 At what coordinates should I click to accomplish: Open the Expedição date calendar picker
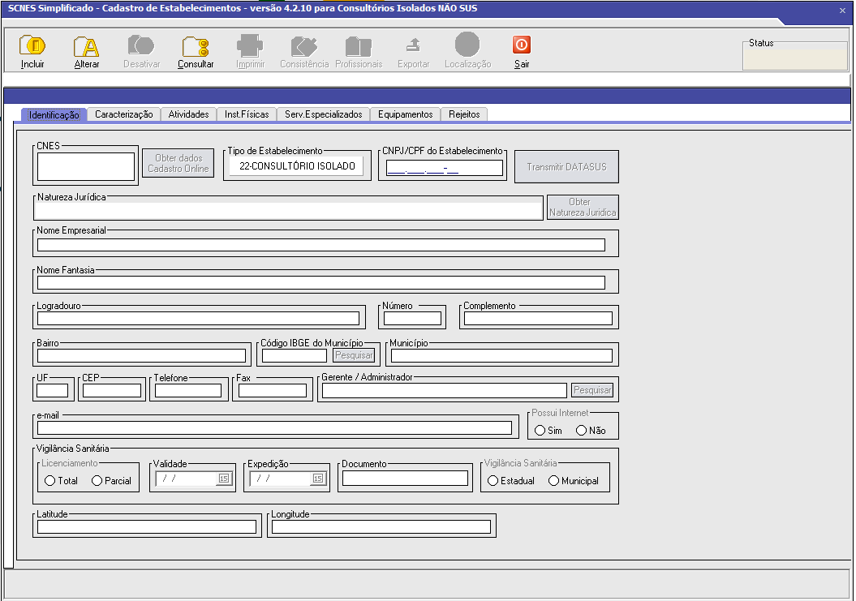(317, 479)
